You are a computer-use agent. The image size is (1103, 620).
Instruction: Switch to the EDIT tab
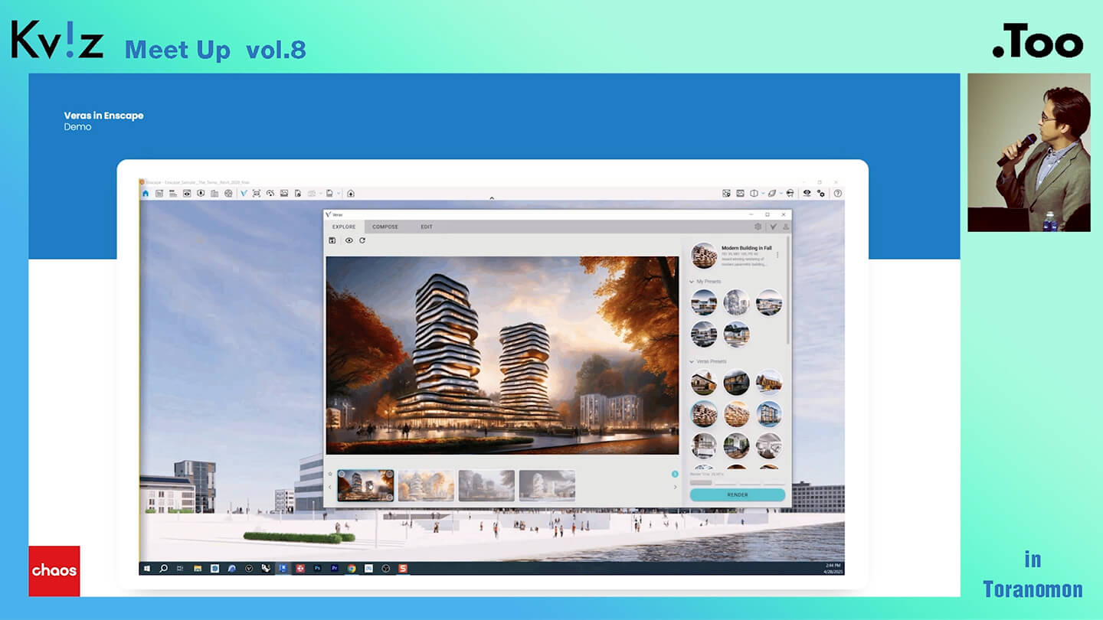point(427,227)
